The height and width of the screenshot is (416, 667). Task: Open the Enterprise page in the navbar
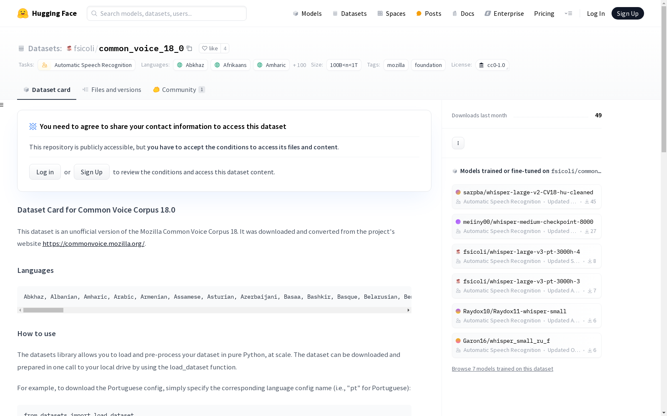(504, 13)
